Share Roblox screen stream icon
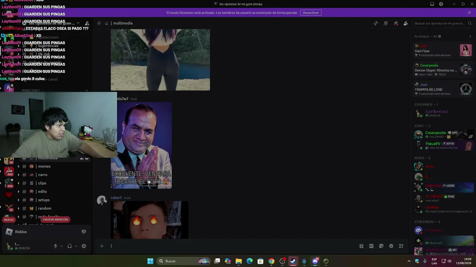 (84, 232)
